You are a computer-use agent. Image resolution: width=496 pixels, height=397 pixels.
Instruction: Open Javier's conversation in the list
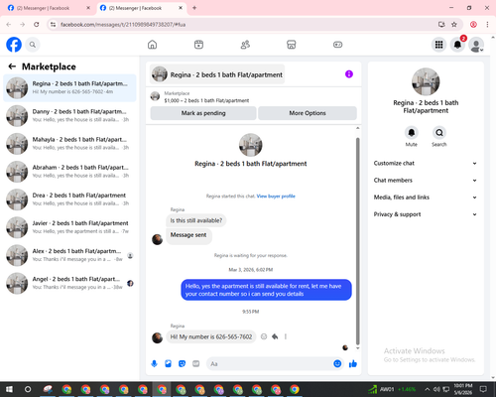69,227
